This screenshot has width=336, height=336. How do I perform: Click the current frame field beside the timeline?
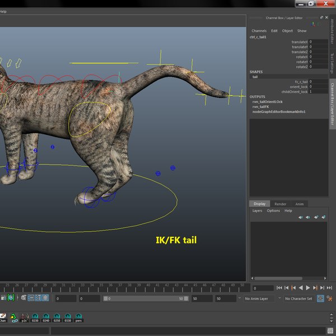(263, 288)
